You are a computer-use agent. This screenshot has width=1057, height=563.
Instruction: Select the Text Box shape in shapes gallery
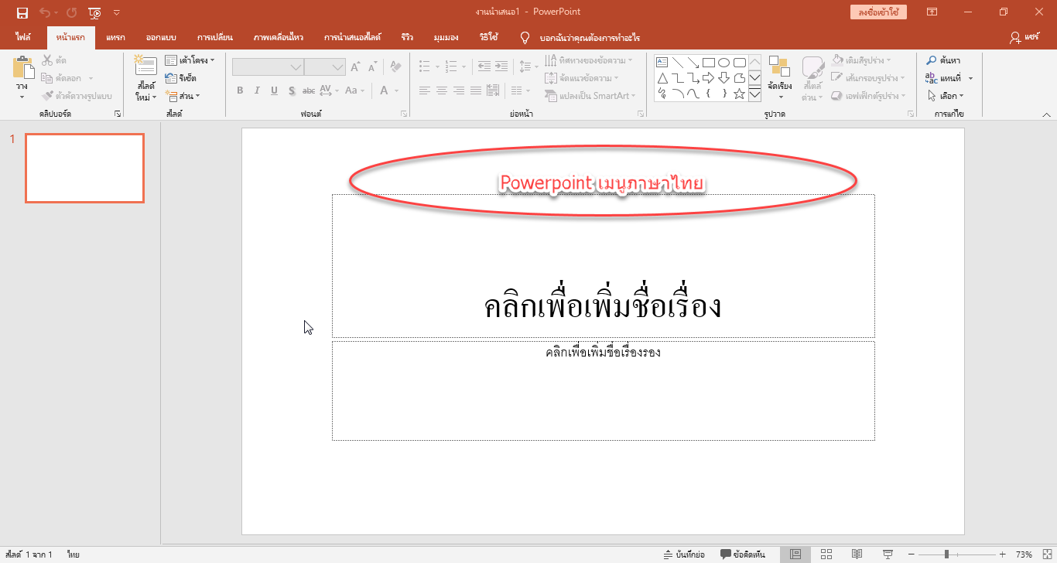(662, 62)
